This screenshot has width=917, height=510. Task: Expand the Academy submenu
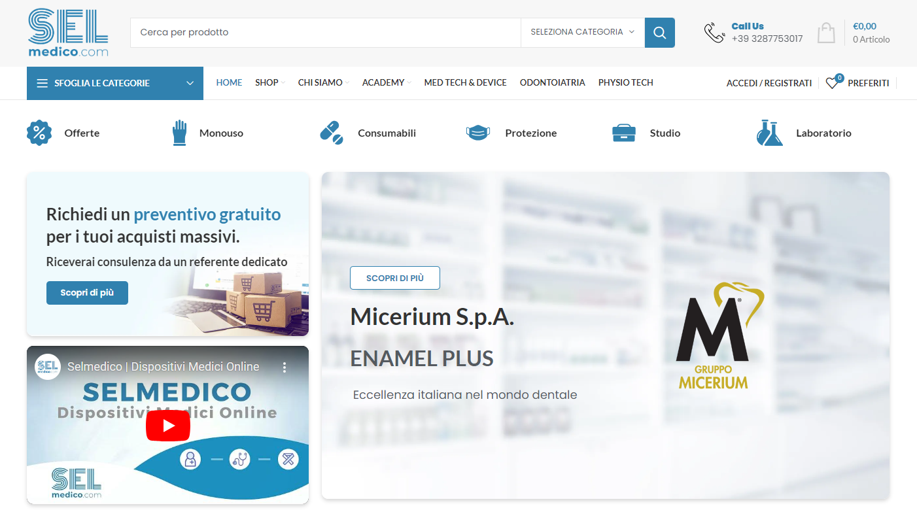coord(387,83)
